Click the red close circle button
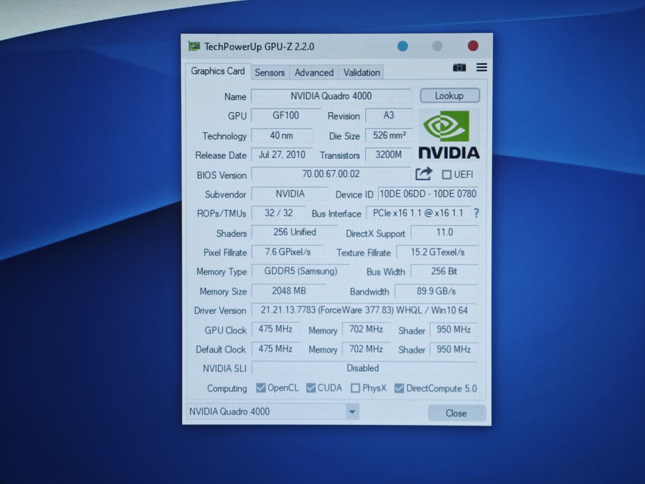 pos(473,46)
